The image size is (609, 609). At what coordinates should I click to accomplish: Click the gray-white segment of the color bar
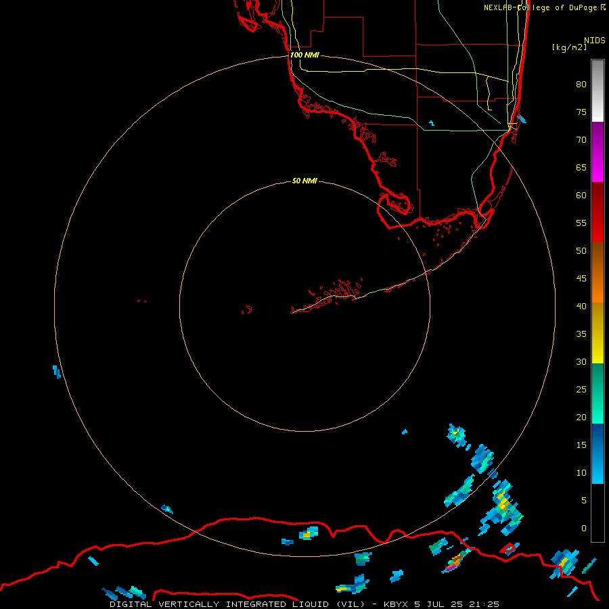coord(597,91)
